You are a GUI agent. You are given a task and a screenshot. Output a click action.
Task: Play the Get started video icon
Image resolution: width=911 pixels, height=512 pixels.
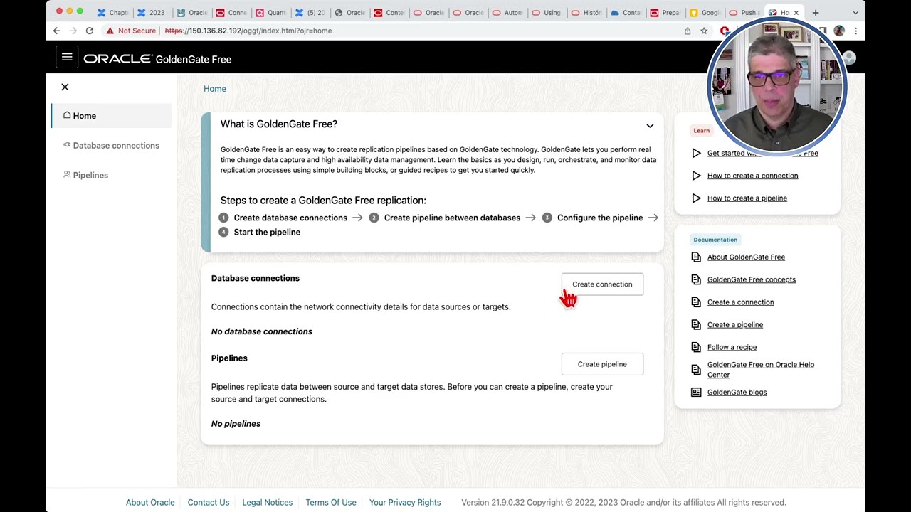pos(696,153)
